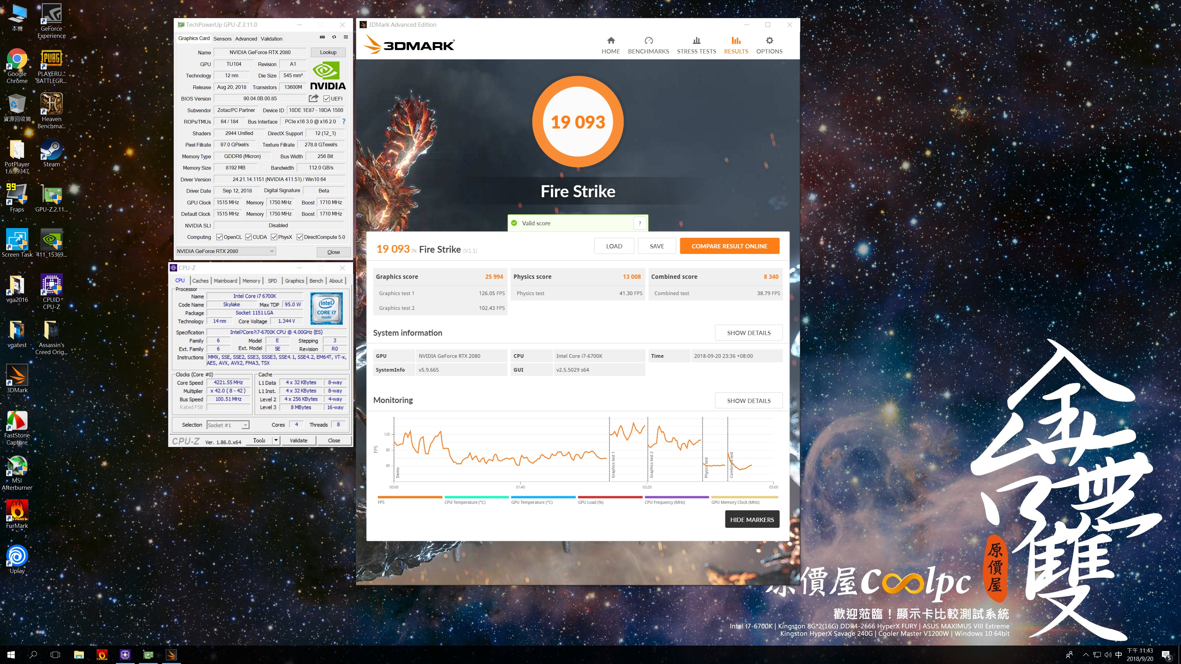Toggle the OpenCL checkbox
Viewport: 1181px width, 664px height.
[220, 237]
